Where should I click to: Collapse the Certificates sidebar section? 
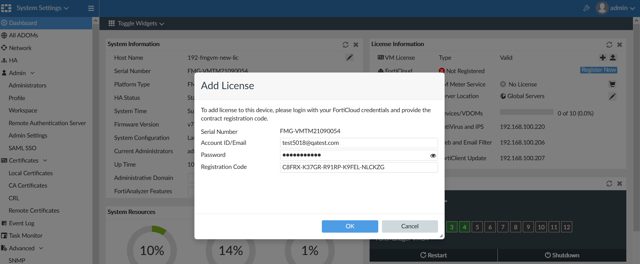tap(45, 161)
